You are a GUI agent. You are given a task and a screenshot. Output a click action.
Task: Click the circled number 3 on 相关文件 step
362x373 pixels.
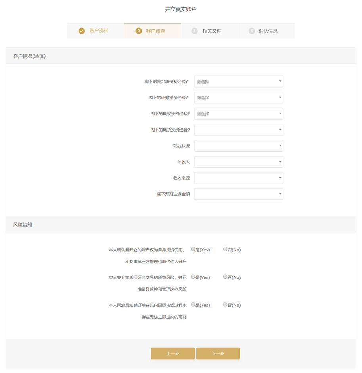click(x=195, y=31)
